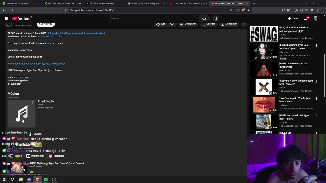Go to the YouTube Premium home logo
This screenshot has height=183, width=326.
tap(21, 19)
